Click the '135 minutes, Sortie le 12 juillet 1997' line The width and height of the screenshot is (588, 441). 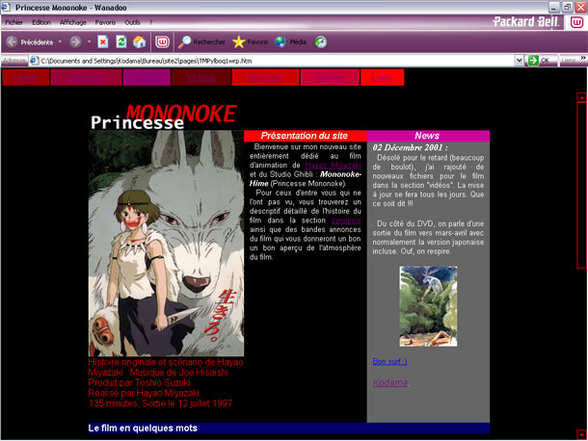click(x=160, y=403)
